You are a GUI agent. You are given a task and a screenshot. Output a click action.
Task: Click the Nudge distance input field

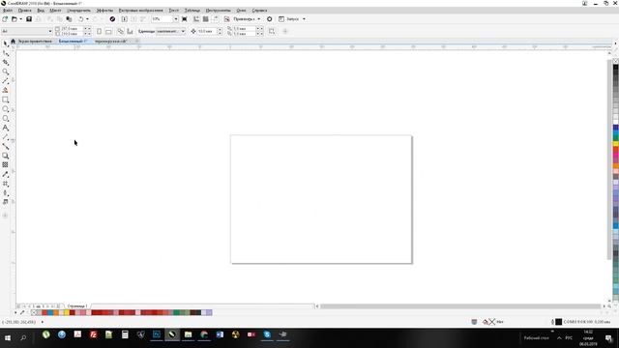tap(206, 31)
